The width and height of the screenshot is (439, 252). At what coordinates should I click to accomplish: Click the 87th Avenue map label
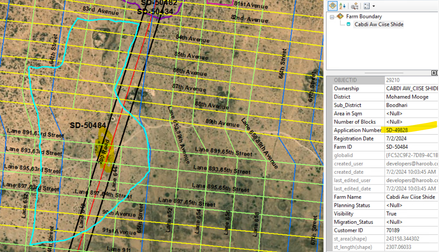pos(189,87)
